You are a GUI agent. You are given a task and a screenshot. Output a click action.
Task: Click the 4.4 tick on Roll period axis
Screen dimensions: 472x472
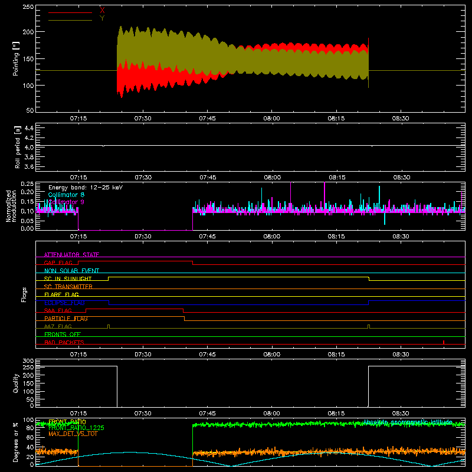click(x=29, y=128)
